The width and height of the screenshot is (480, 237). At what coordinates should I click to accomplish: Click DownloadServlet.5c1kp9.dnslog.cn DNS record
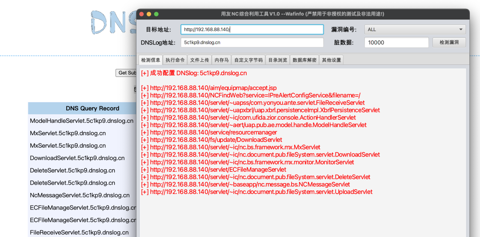tap(77, 158)
